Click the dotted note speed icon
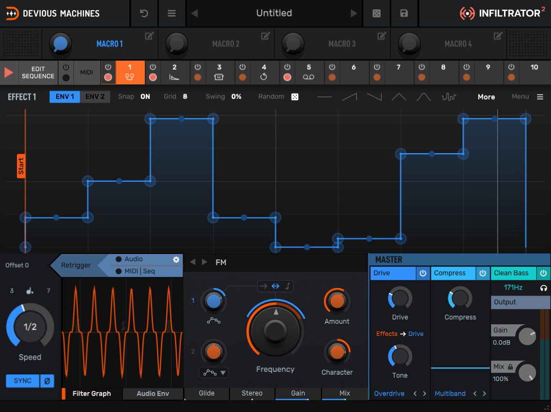The width and height of the screenshot is (551, 412). coord(30,291)
